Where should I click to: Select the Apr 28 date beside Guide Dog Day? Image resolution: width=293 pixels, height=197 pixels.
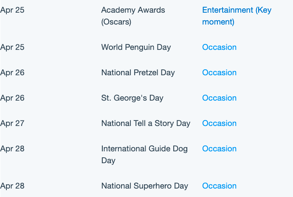pyautogui.click(x=12, y=149)
